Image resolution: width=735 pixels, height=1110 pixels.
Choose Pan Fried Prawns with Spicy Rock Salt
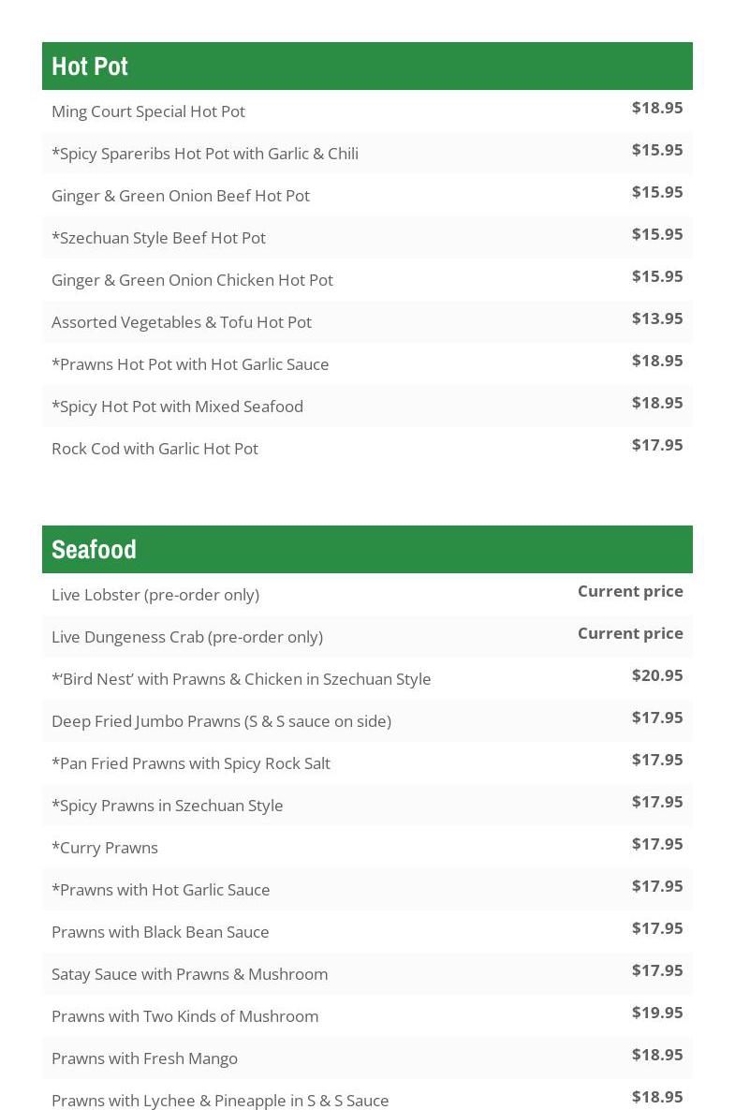191,763
